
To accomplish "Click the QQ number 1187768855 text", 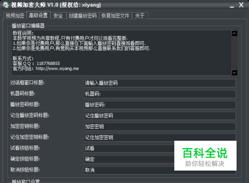I will click(48, 64).
